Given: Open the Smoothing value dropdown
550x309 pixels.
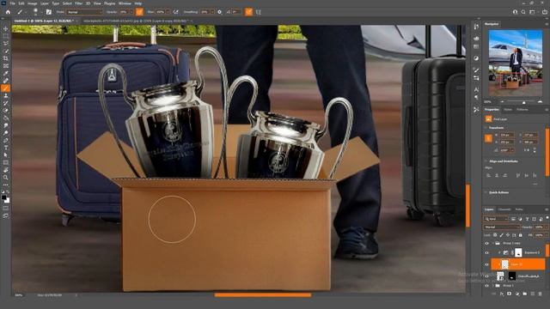Looking at the screenshot, I should [x=212, y=12].
